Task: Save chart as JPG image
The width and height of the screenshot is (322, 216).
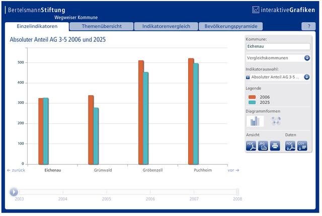Action: (263, 146)
